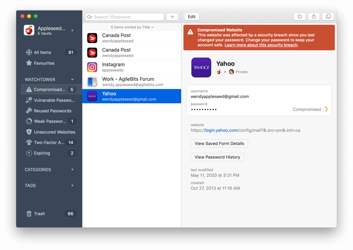
Task: Open the '5 items sorted by Title' dropdown
Action: [131, 26]
